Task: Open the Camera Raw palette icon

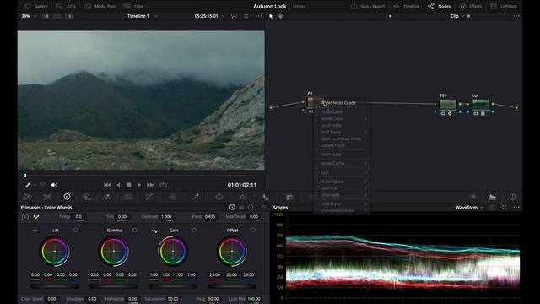Action: click(x=27, y=197)
